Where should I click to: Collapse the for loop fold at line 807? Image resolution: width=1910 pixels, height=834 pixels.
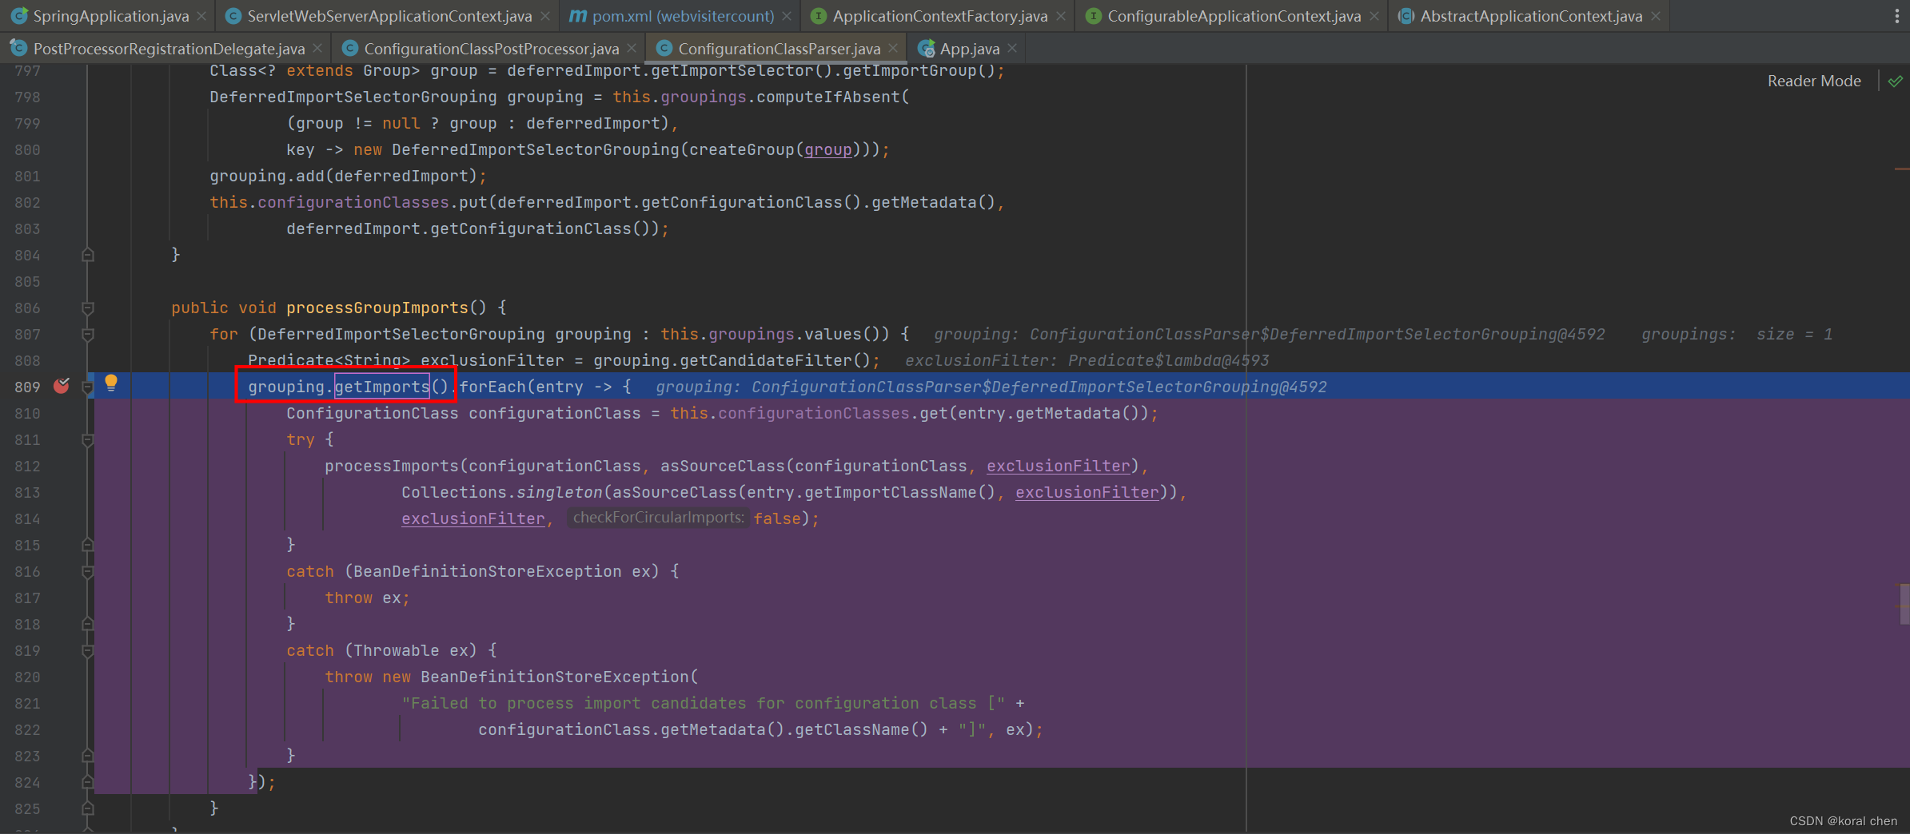(x=88, y=335)
